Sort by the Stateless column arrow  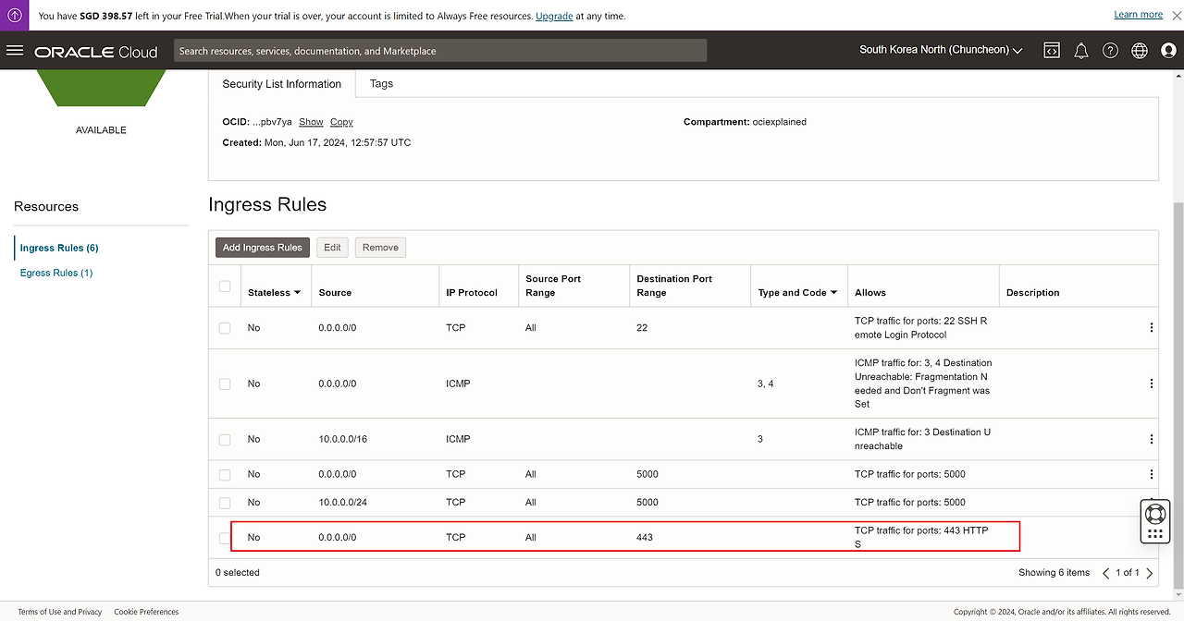coord(297,293)
